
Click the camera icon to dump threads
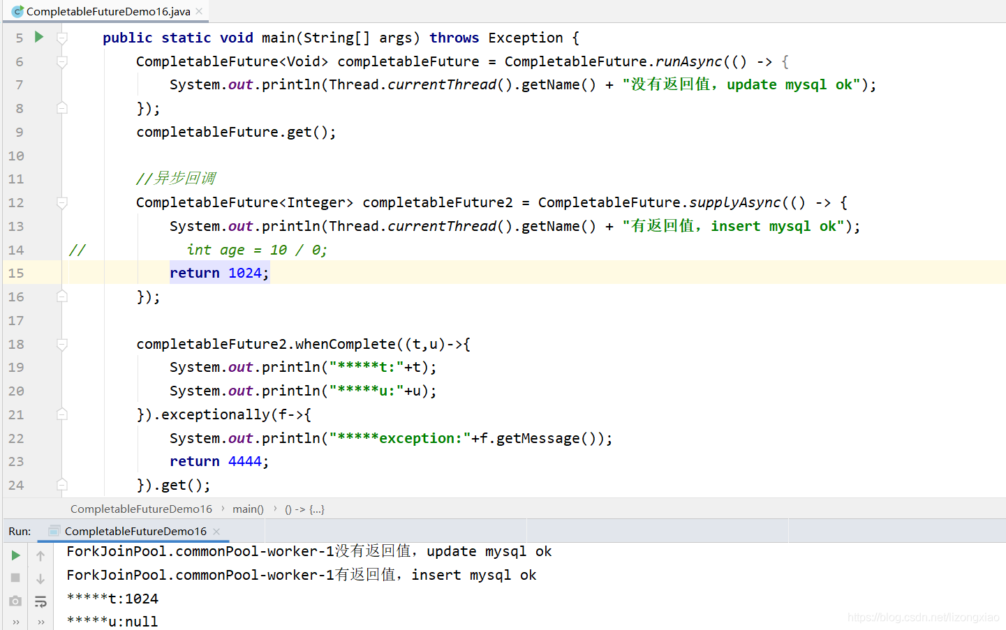pyautogui.click(x=15, y=601)
